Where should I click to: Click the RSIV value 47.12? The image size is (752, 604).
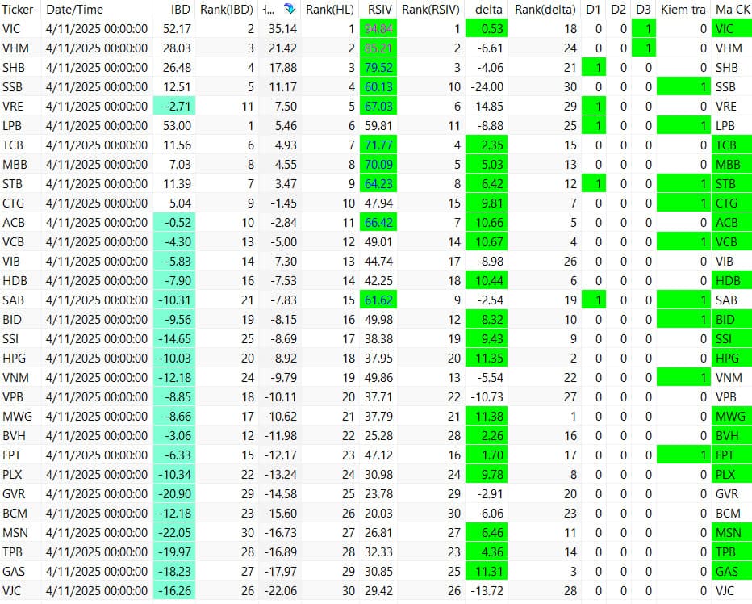(x=378, y=455)
